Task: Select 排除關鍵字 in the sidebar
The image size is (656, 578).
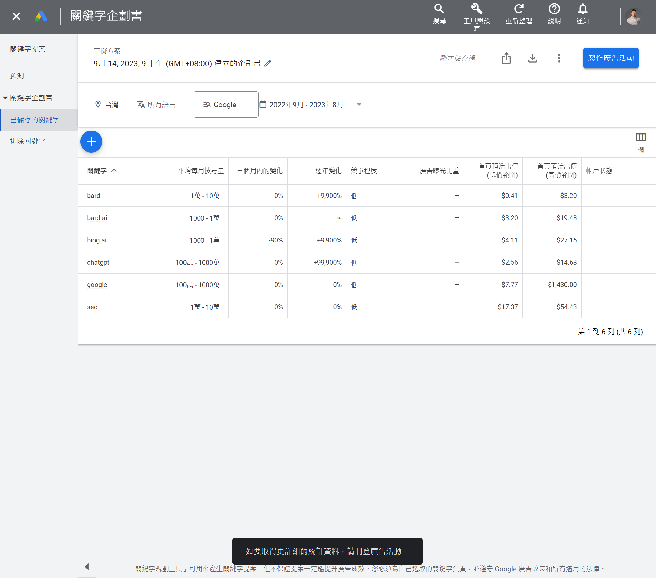Action: (x=27, y=142)
